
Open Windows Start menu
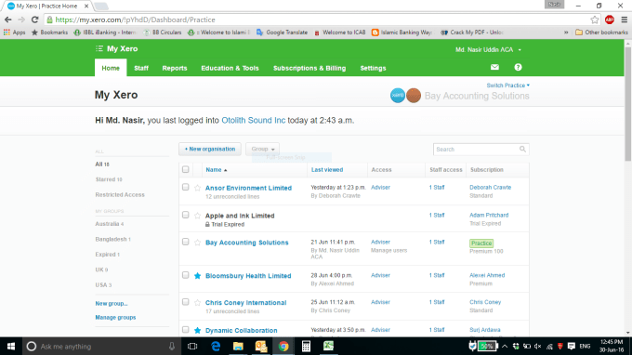click(11, 346)
